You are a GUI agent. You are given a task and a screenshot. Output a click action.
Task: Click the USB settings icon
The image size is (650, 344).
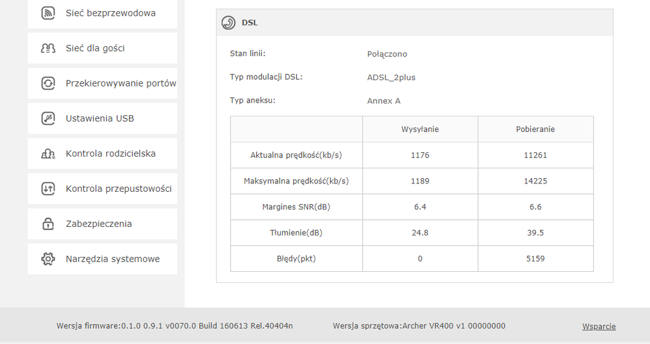pos(48,118)
